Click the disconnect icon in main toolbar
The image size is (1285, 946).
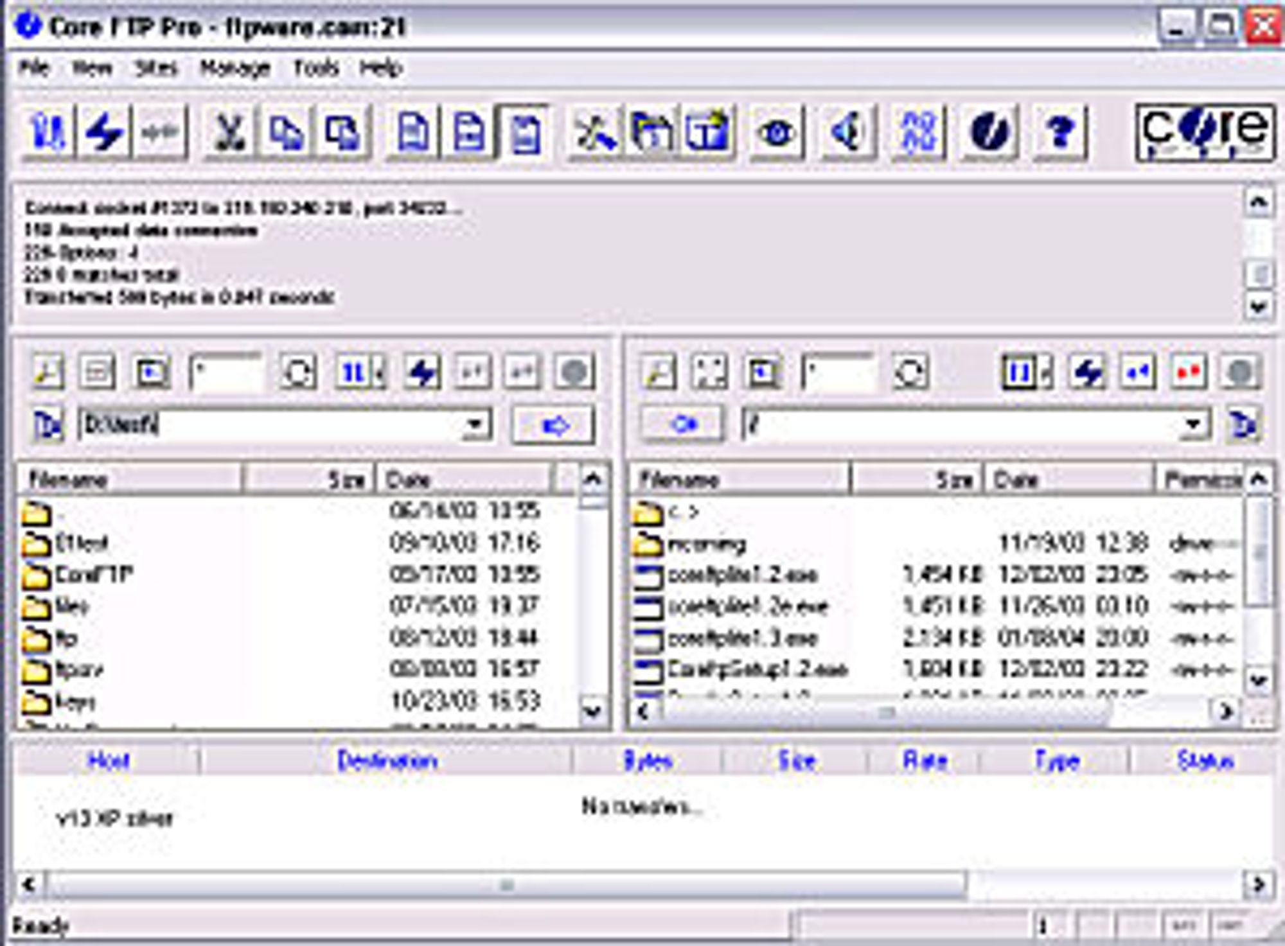point(159,132)
